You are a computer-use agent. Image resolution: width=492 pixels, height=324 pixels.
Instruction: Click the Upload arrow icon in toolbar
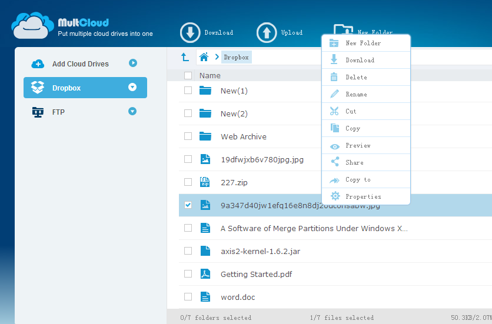[x=267, y=33]
